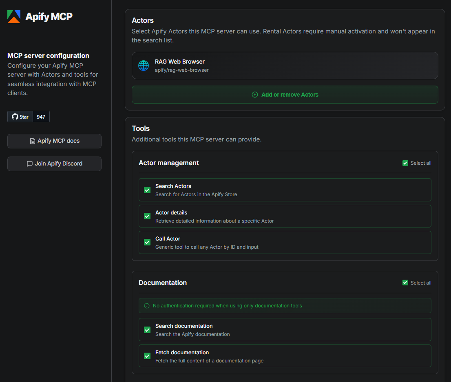Click the plus icon in Add or remove Actors
Screen dimensions: 451x382
point(255,94)
